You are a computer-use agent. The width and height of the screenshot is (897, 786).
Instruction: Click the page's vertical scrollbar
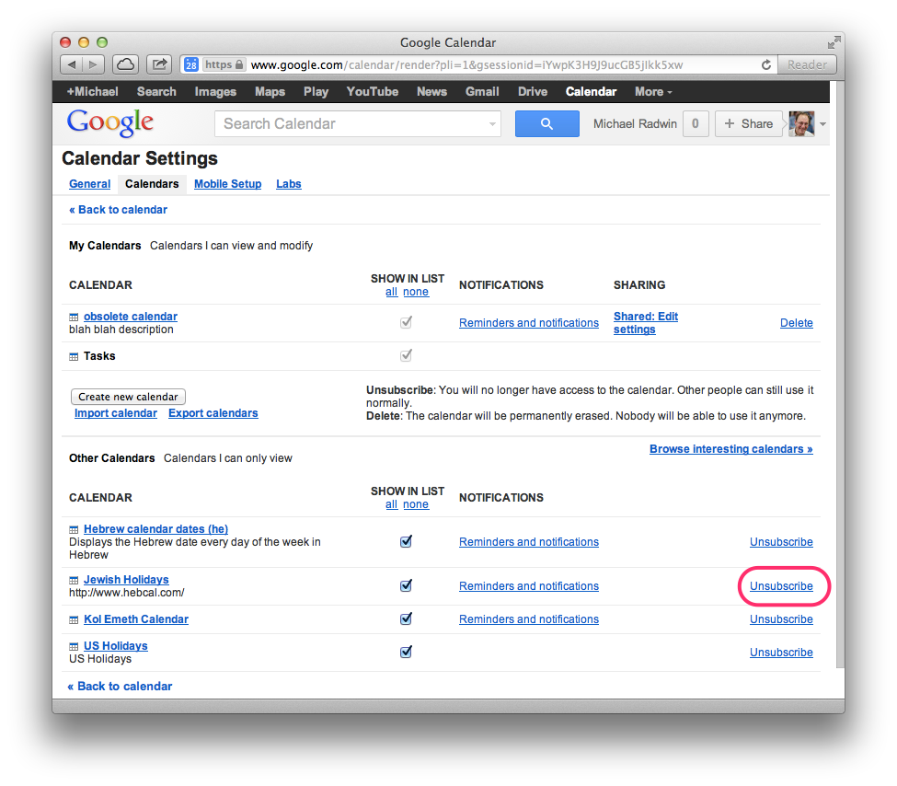pos(840,375)
